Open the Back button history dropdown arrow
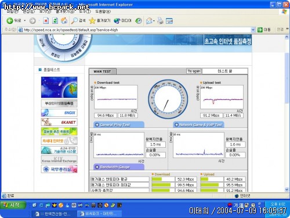Screen dimensions: 290x218 pos(25,20)
